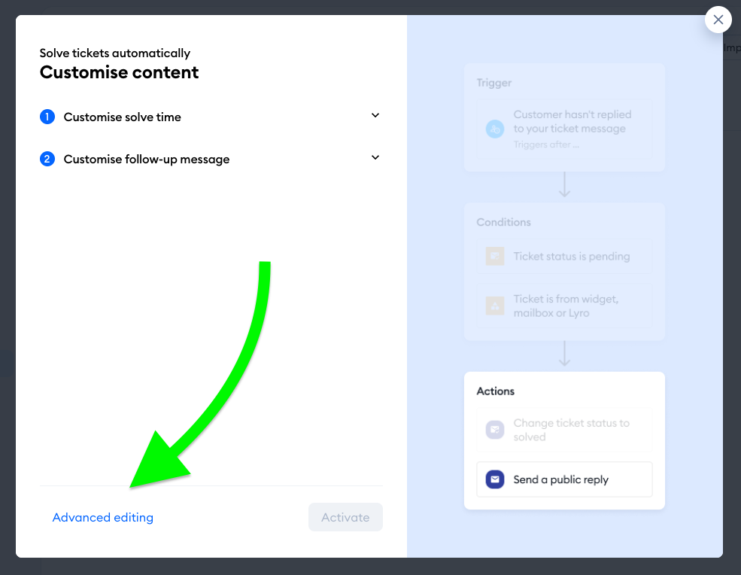Open the Customise solve time section title
741x575 pixels.
point(123,117)
